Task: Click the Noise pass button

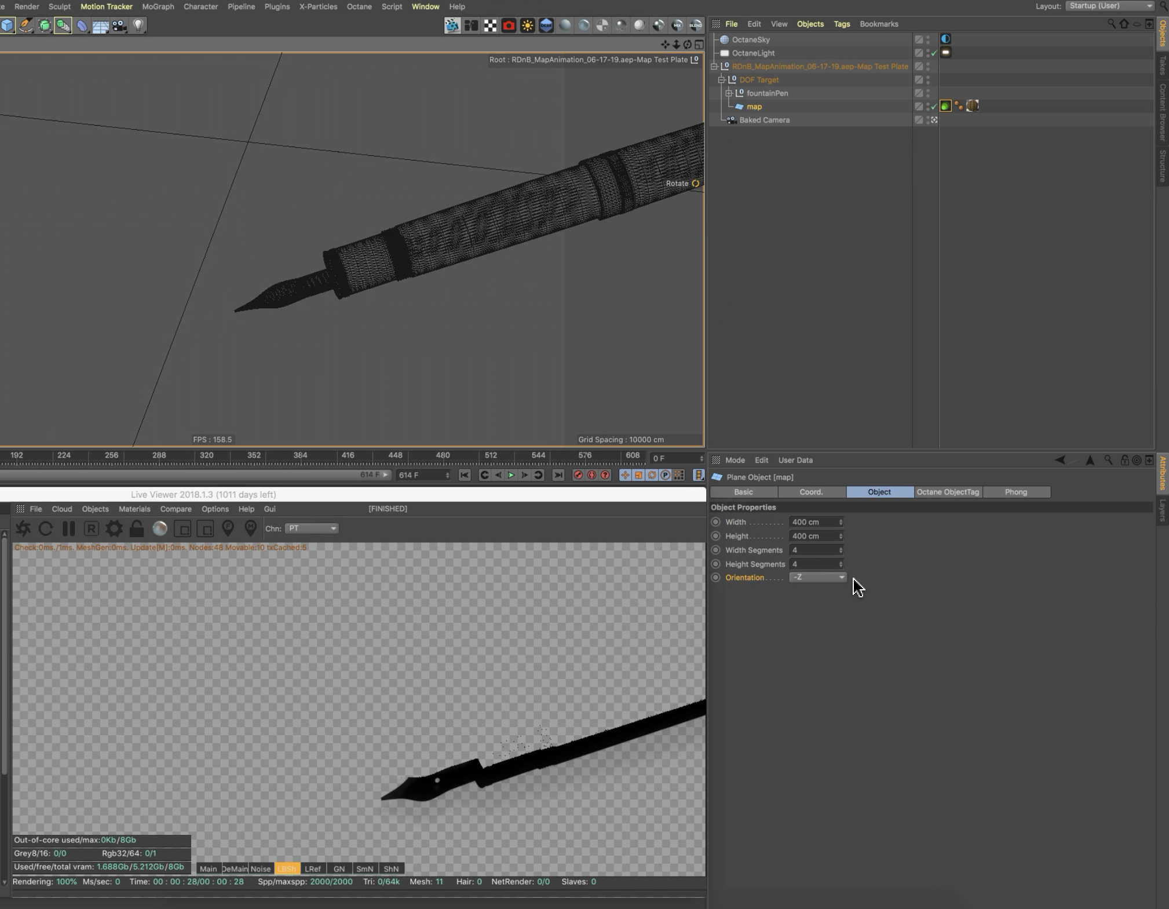Action: (x=261, y=868)
